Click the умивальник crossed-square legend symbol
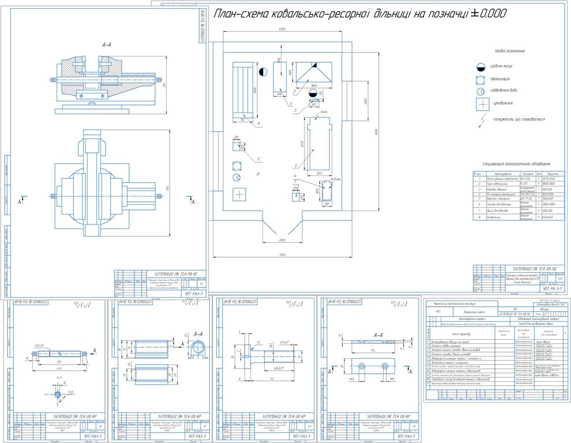 pos(482,104)
